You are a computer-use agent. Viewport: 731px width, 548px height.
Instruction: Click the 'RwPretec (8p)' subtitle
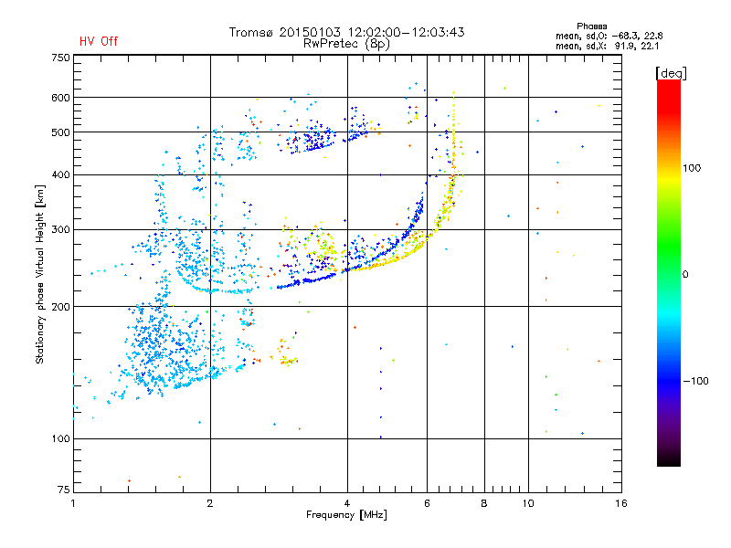click(346, 44)
